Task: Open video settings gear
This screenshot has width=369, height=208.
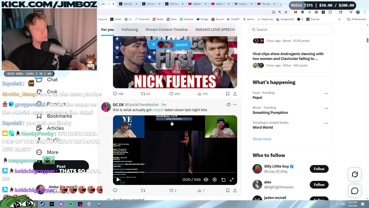Action: [x=214, y=180]
